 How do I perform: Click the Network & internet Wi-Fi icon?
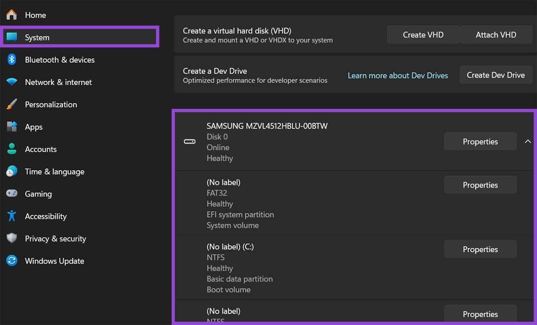point(12,82)
